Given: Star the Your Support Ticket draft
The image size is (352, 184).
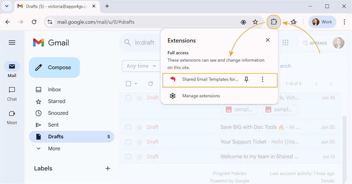Looking at the screenshot, I should tap(139, 142).
